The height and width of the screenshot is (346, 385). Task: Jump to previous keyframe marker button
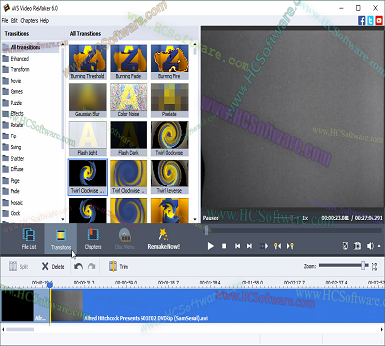pos(277,246)
